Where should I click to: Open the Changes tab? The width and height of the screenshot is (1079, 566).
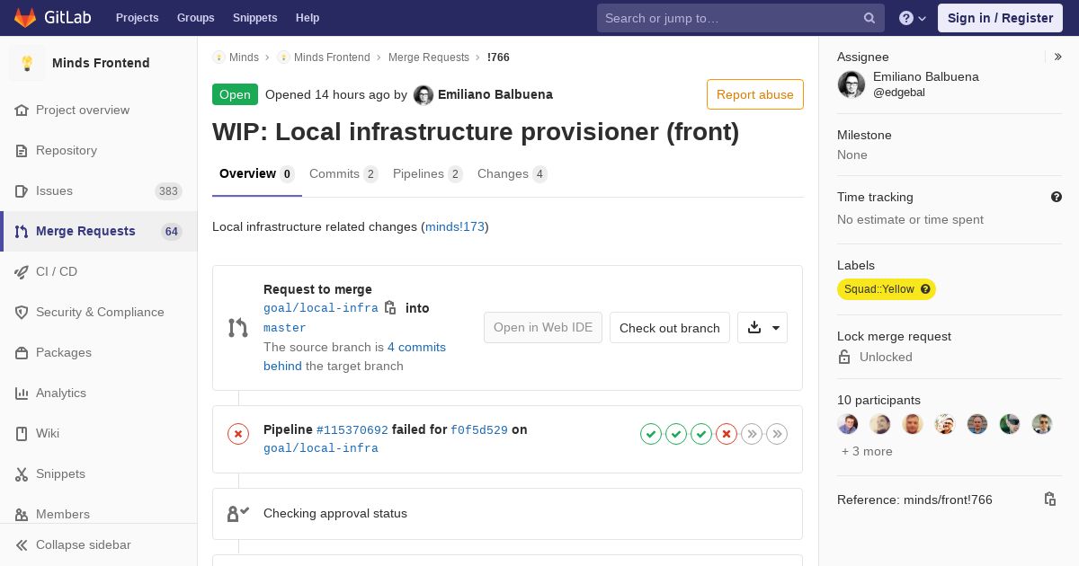[512, 173]
